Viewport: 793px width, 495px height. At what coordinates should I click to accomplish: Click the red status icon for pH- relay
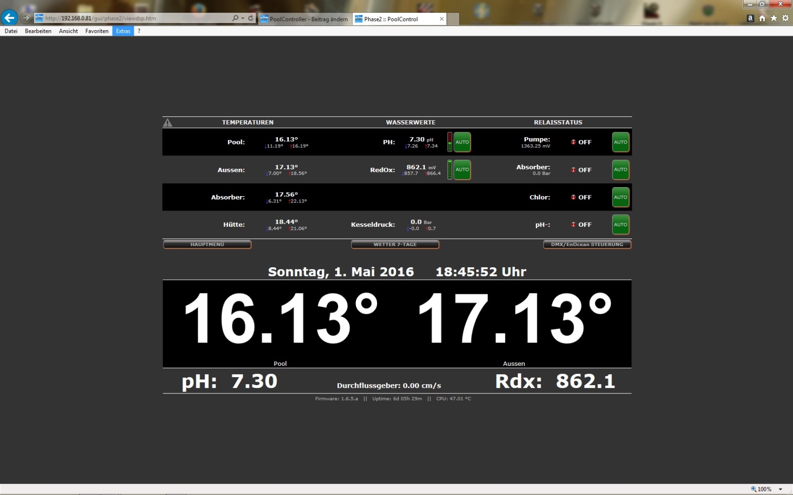click(x=573, y=225)
